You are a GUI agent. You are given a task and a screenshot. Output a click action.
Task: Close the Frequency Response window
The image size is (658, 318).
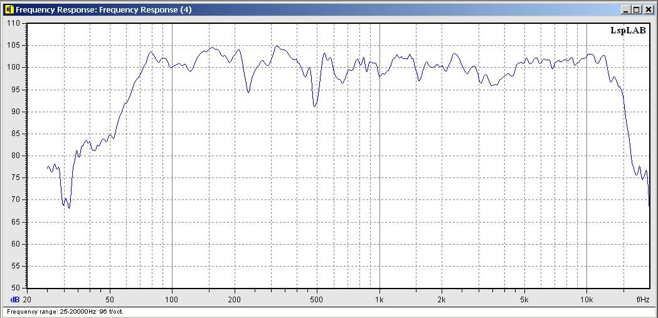[x=647, y=10]
